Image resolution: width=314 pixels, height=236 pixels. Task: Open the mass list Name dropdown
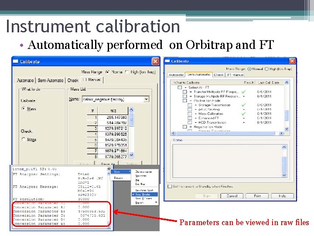pos(147,99)
